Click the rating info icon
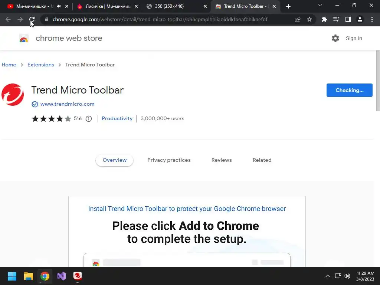 click(89, 119)
